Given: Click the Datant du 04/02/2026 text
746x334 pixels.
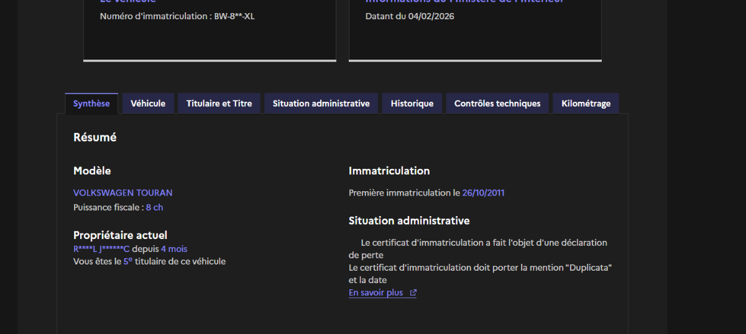Looking at the screenshot, I should click(410, 16).
